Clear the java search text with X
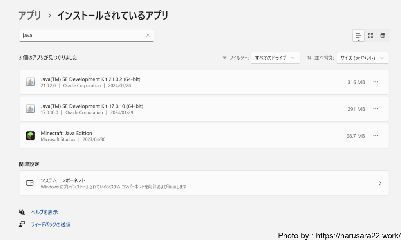 [148, 35]
